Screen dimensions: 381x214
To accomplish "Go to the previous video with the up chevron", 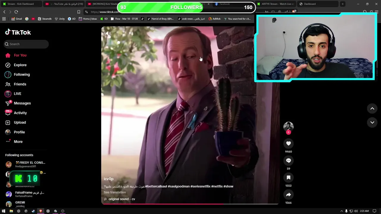I will [372, 108].
